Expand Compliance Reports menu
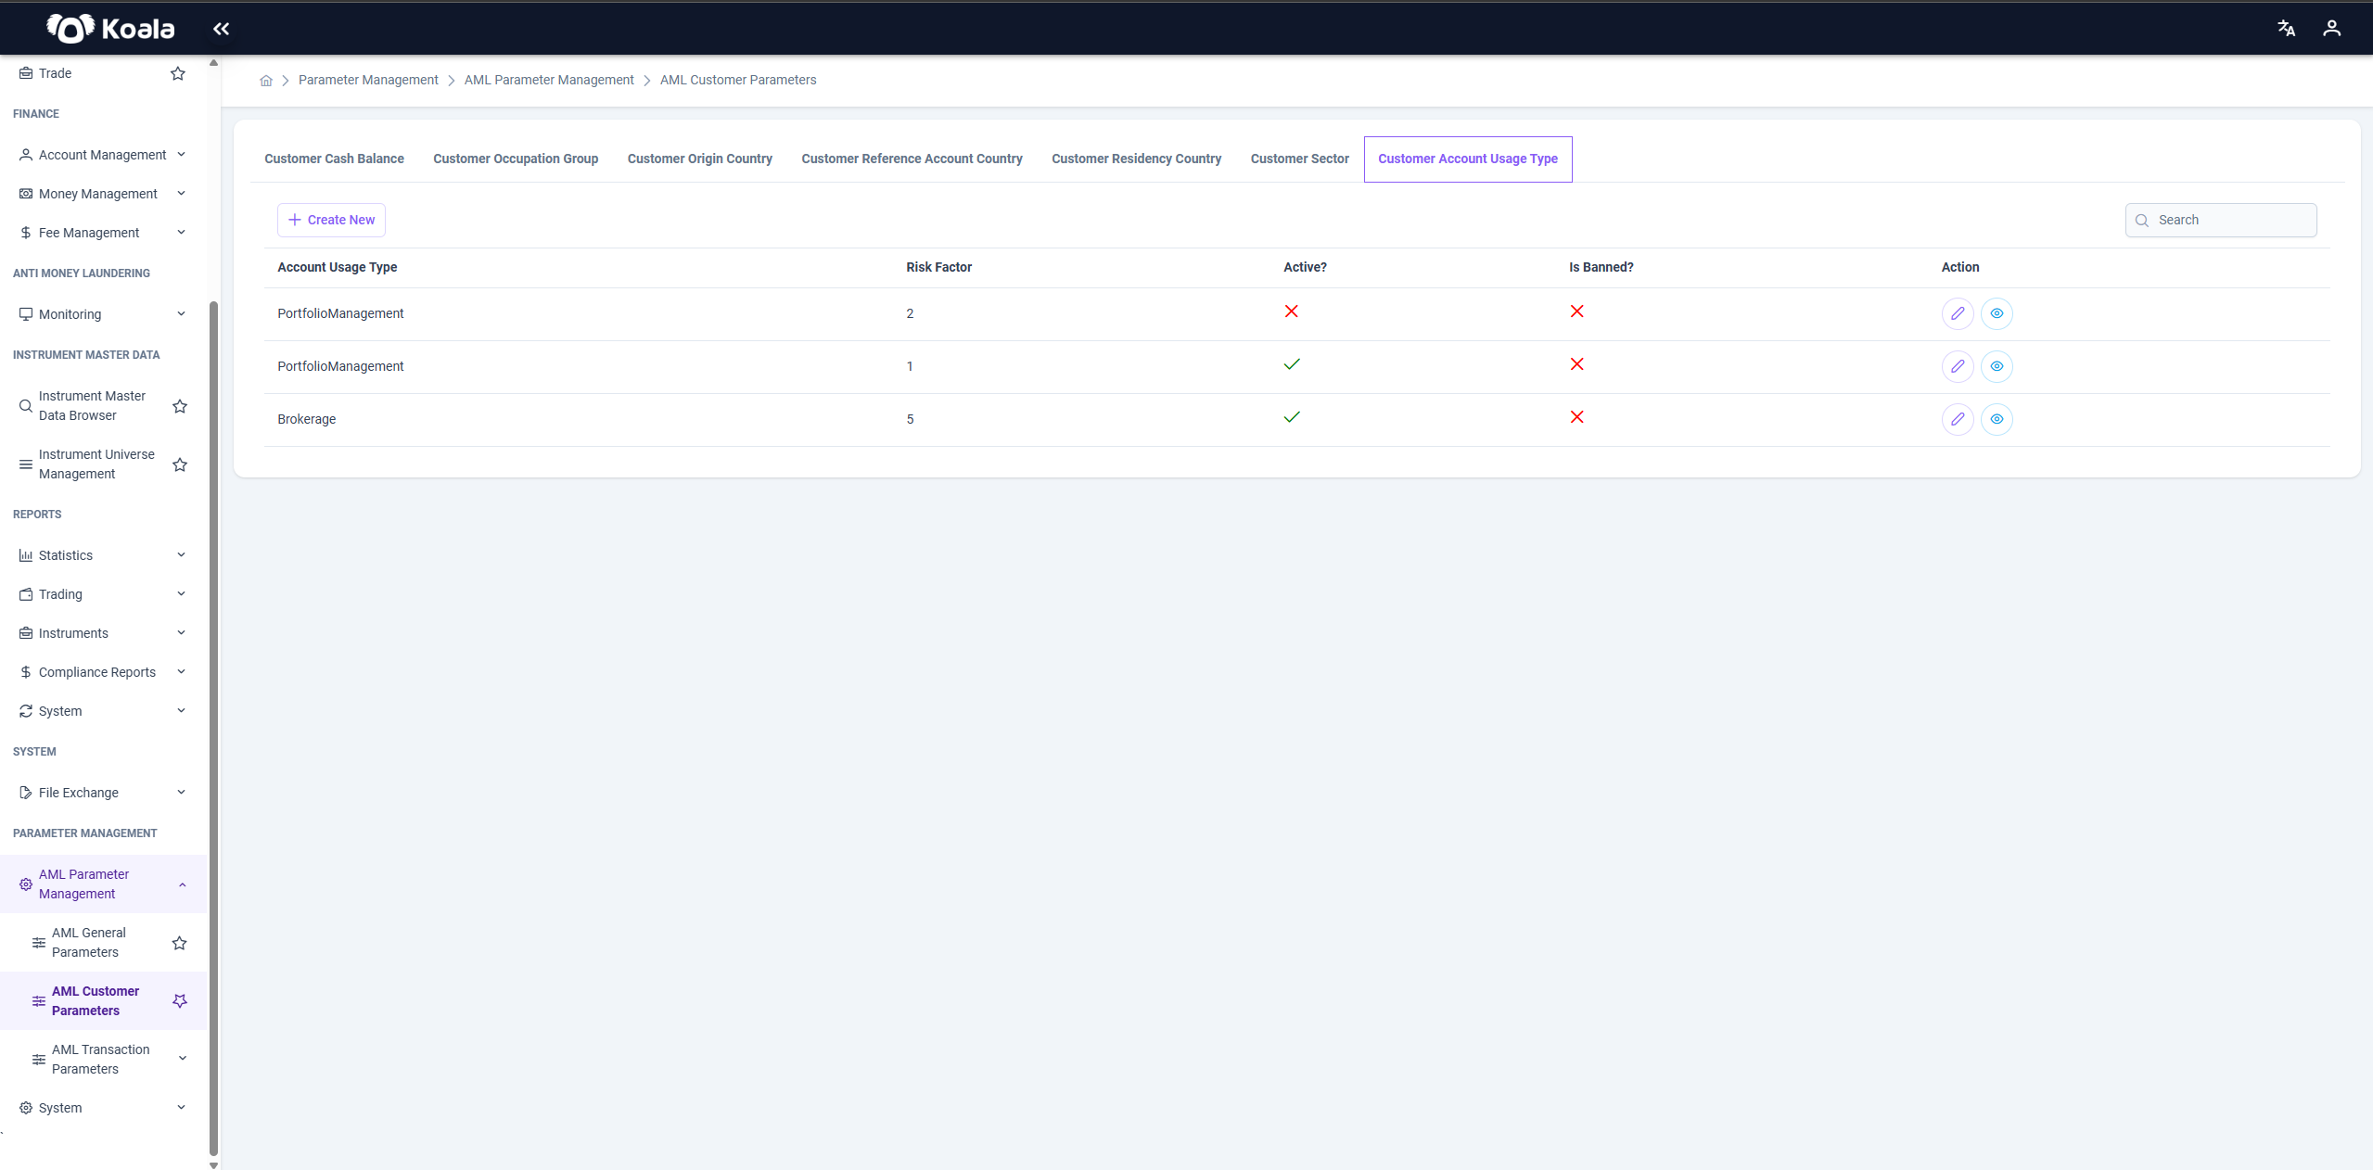The width and height of the screenshot is (2373, 1170). [x=102, y=672]
